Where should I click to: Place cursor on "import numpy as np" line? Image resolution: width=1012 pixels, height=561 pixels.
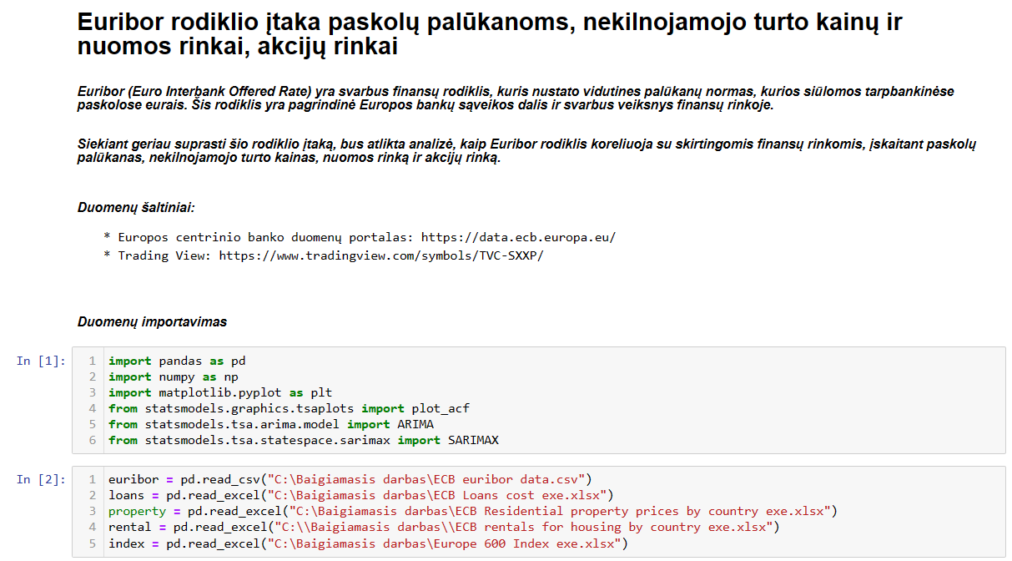[x=174, y=377]
